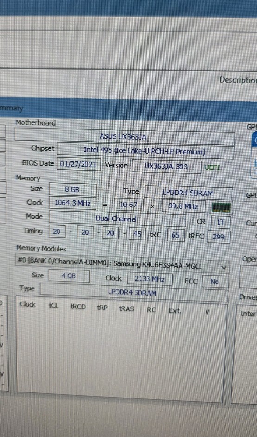This screenshot has height=437, width=257.
Task: Select the CR 1T field
Action: point(220,222)
